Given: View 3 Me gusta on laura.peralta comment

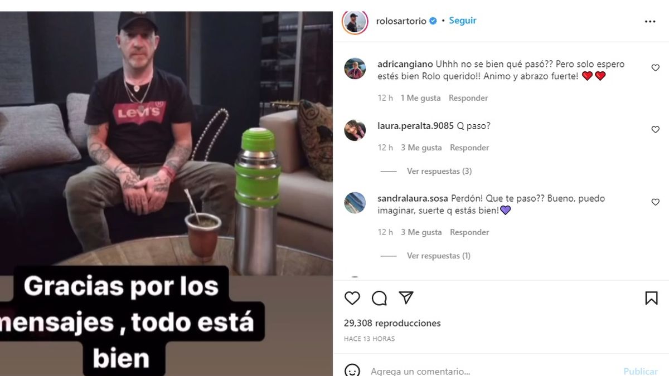Looking at the screenshot, I should coord(421,148).
